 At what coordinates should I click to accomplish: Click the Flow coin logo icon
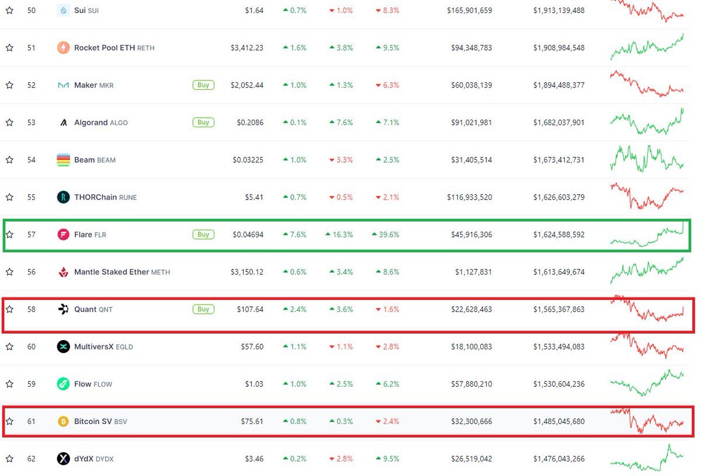(63, 384)
